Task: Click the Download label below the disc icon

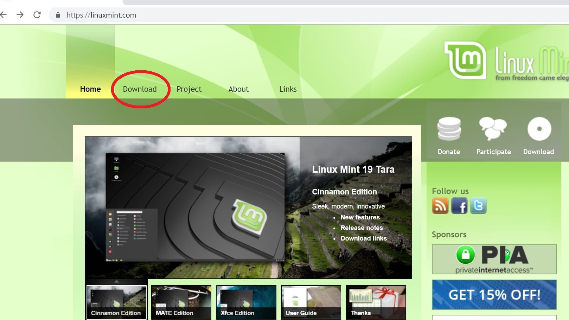Action: coord(538,152)
